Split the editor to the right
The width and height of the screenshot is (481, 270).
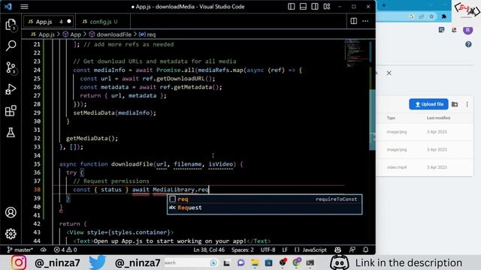point(354,21)
